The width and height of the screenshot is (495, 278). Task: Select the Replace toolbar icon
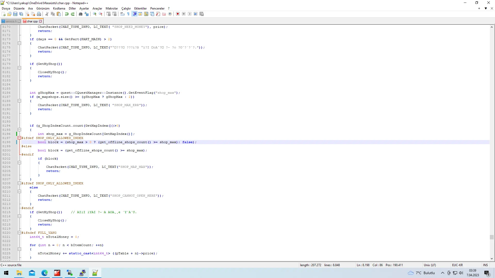86,14
